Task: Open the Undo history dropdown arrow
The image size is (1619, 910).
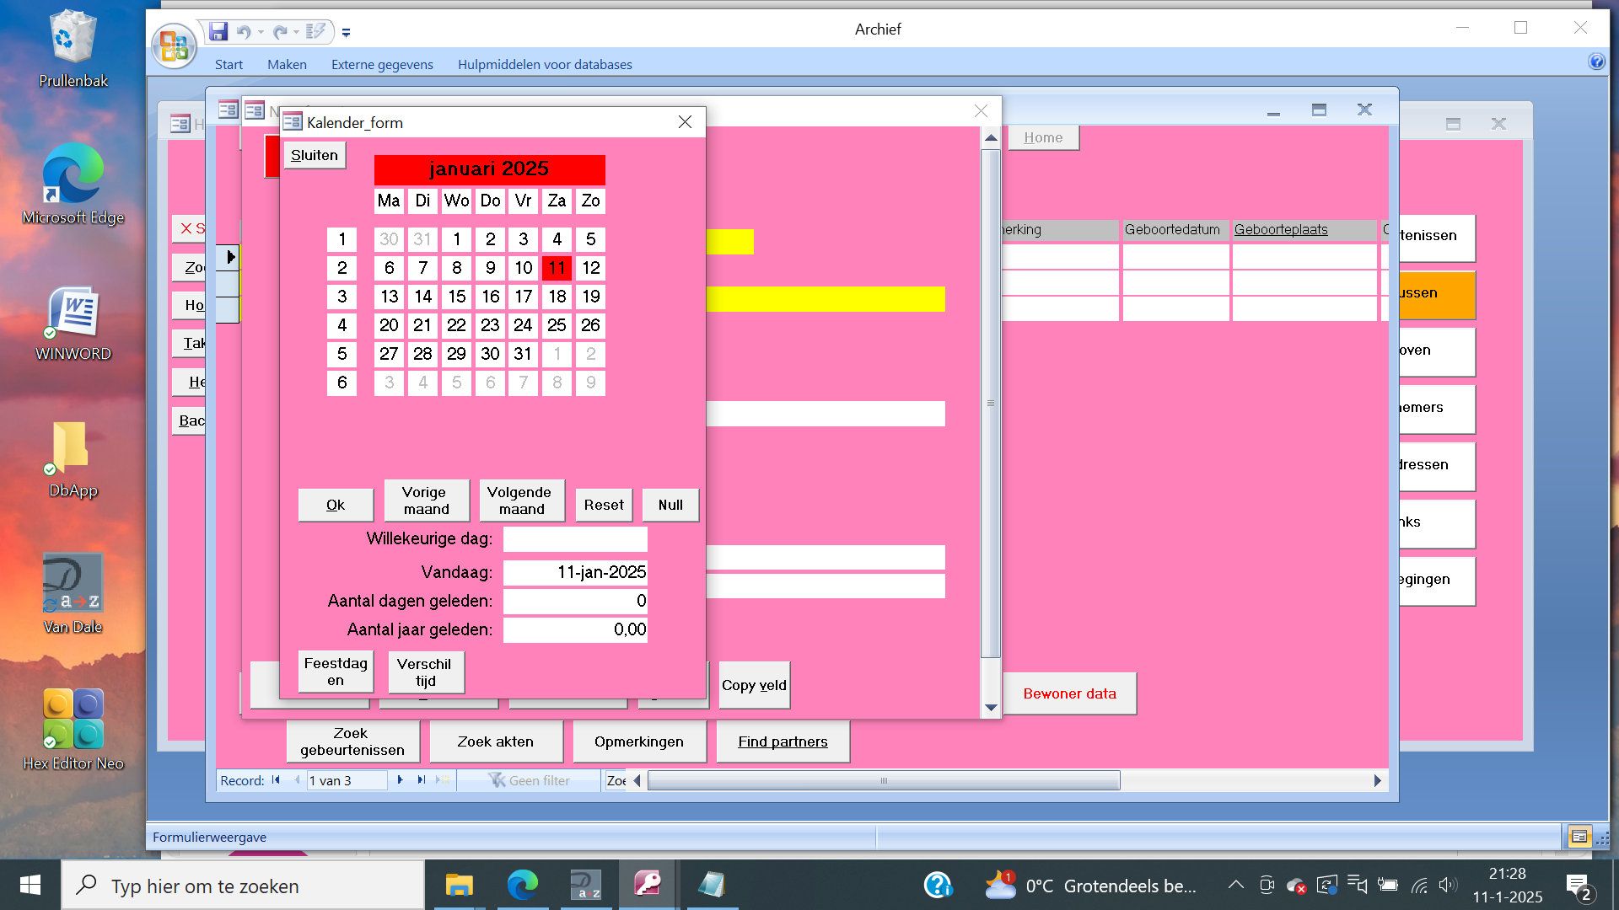Action: pos(261,33)
